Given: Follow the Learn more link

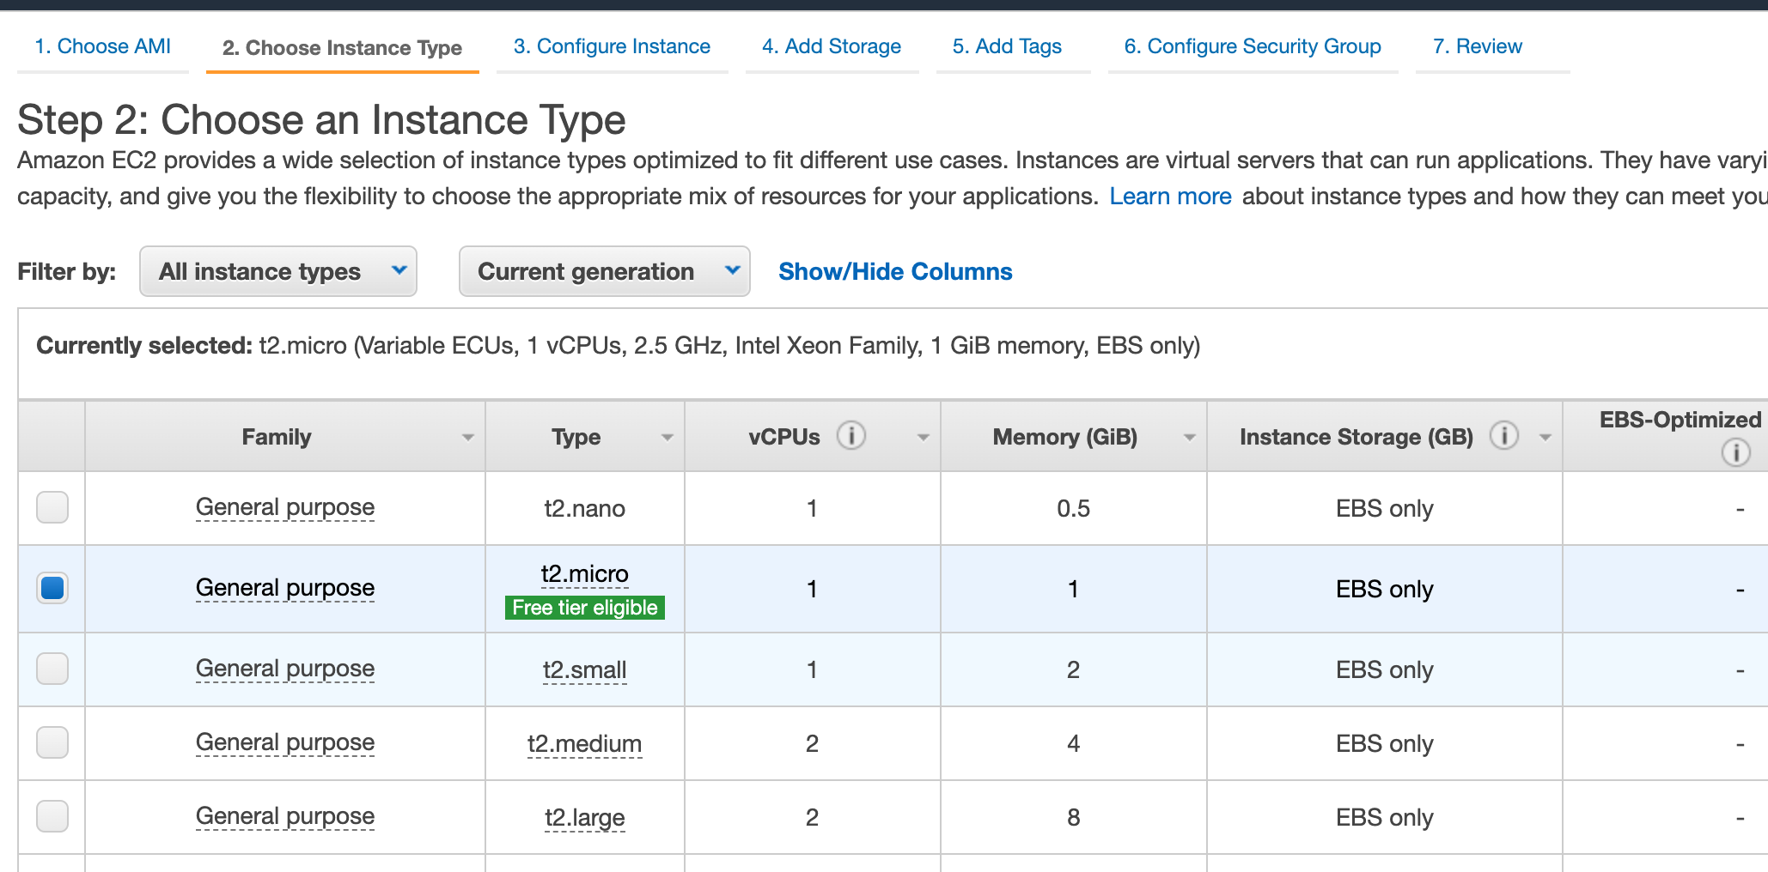Looking at the screenshot, I should point(1171,197).
